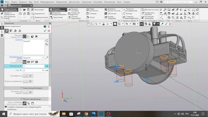
Task: Open the angle value combo box dropdown
Action: pos(43,71)
